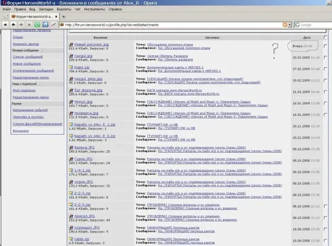Open the Чат menu
Screen dimensions: 332x246
click(x=77, y=9)
